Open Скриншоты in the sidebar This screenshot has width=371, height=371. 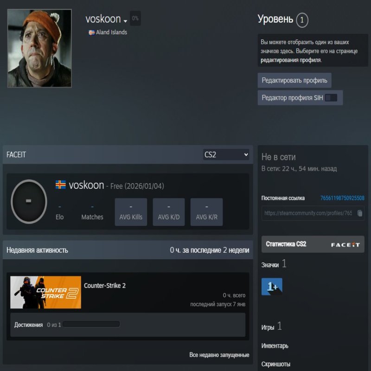275,364
